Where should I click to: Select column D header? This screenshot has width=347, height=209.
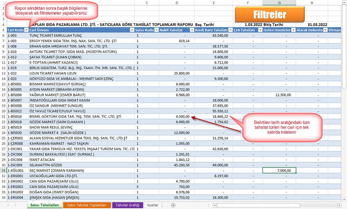click(x=177, y=3)
